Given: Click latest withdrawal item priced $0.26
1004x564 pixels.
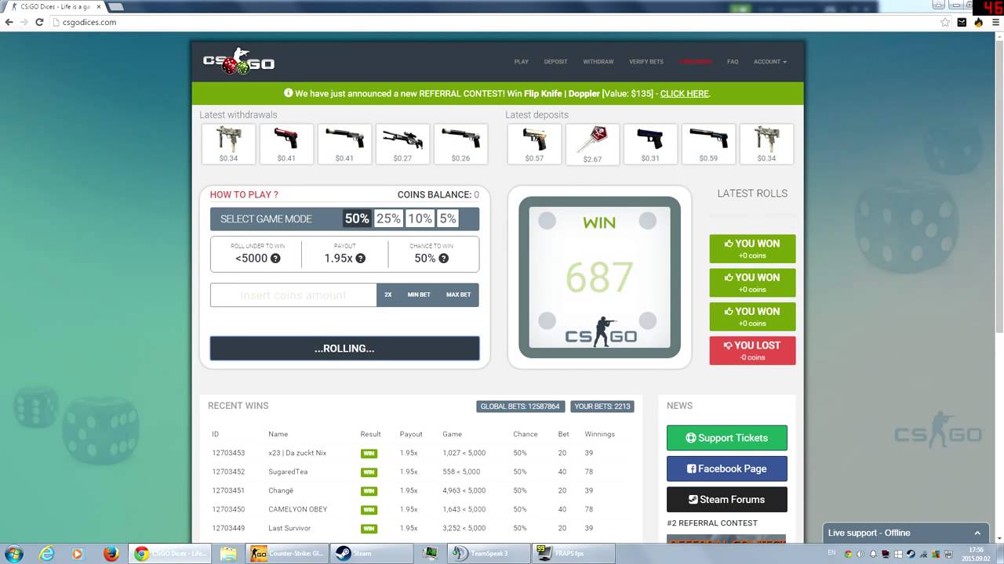Looking at the screenshot, I should tap(460, 144).
